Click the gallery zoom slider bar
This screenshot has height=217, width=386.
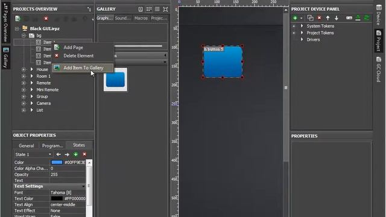(x=138, y=46)
